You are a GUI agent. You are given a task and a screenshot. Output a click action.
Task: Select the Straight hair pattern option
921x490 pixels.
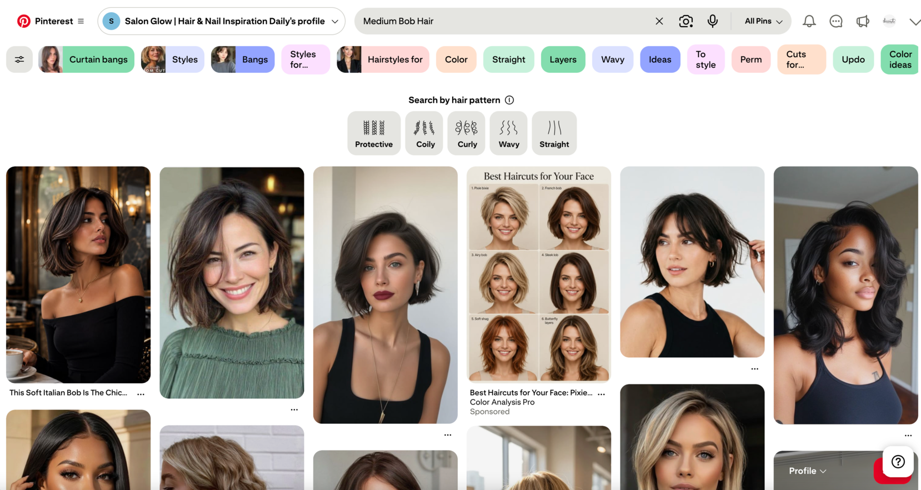554,133
